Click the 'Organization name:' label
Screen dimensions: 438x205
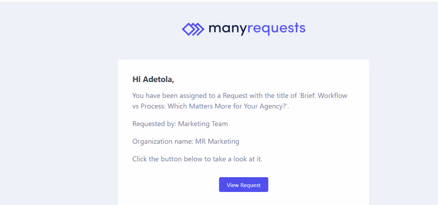tap(163, 141)
